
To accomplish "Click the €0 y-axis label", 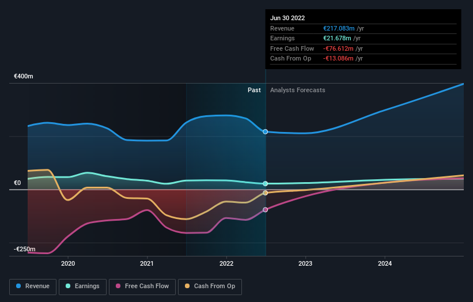I will point(17,183).
